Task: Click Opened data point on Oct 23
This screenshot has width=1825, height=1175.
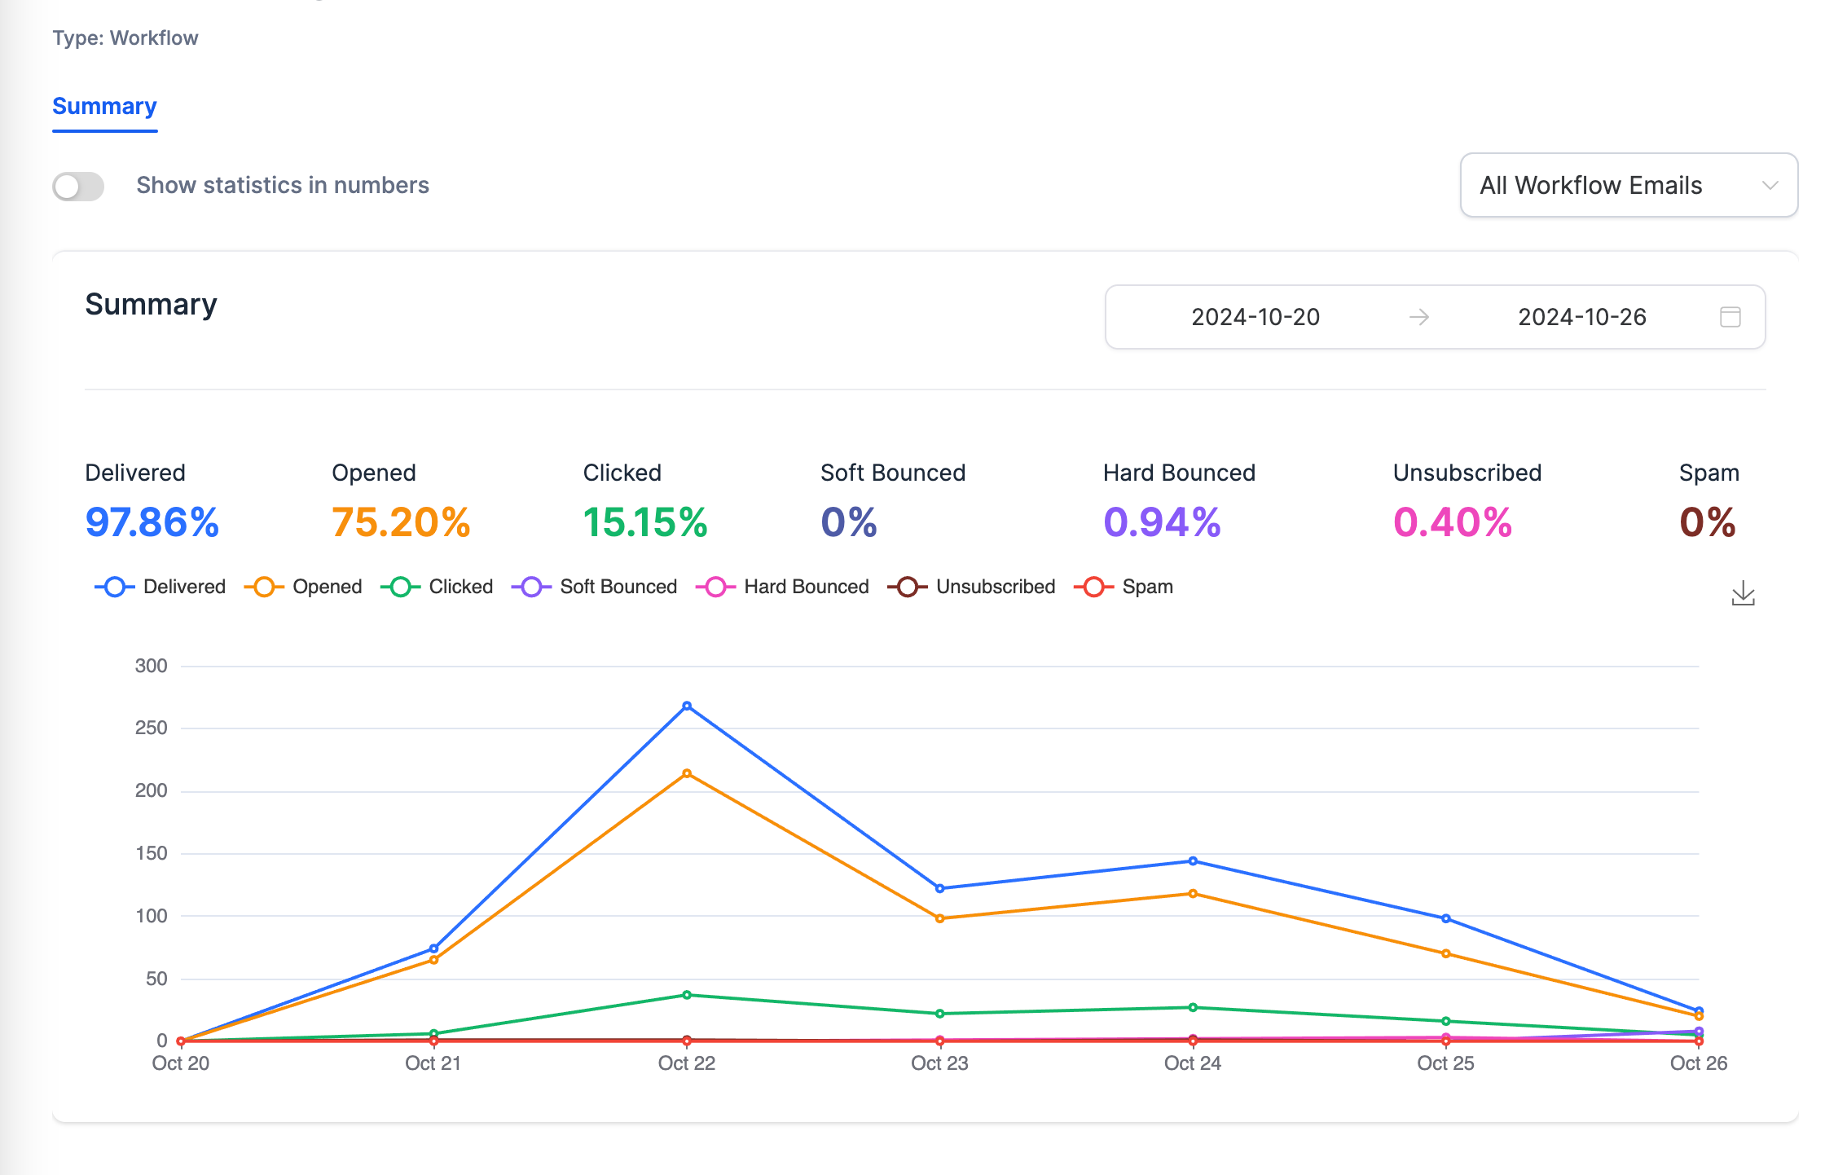Action: 939,918
